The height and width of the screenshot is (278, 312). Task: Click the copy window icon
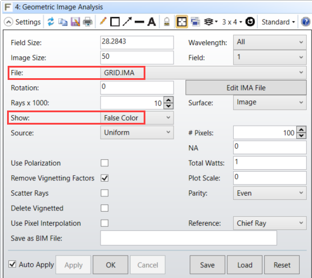tap(63, 22)
